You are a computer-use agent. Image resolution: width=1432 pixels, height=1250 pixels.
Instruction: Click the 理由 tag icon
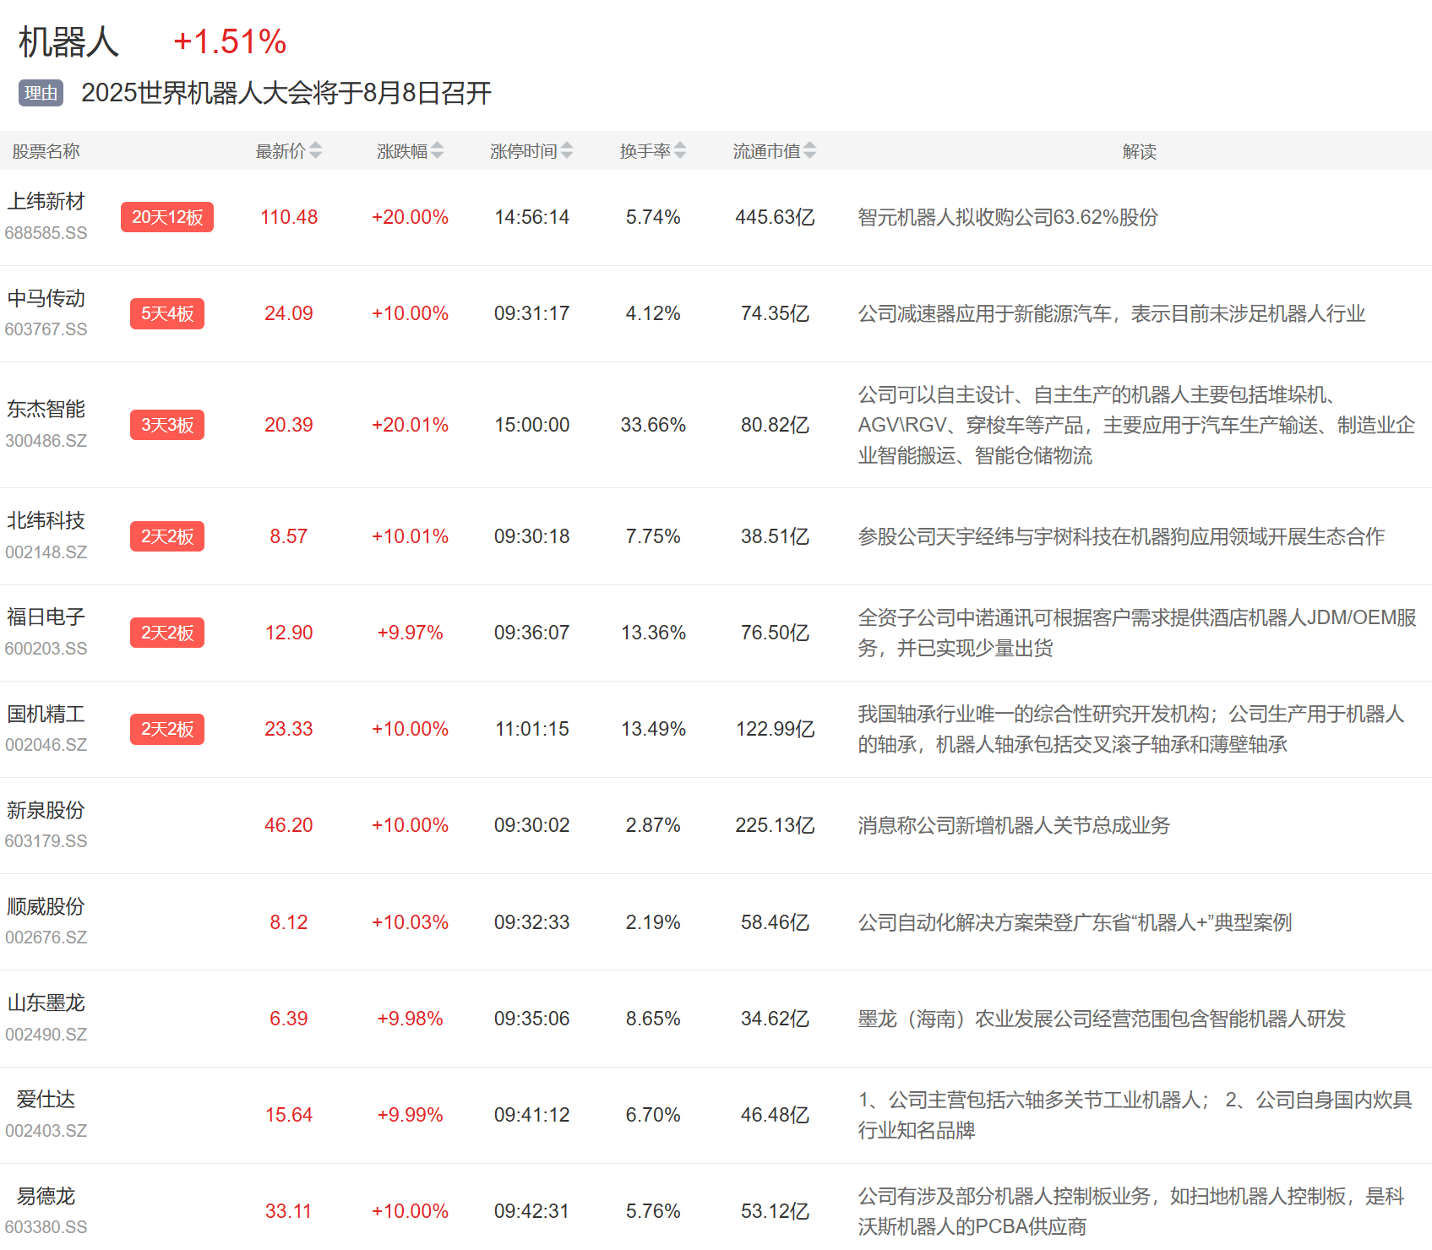[41, 93]
